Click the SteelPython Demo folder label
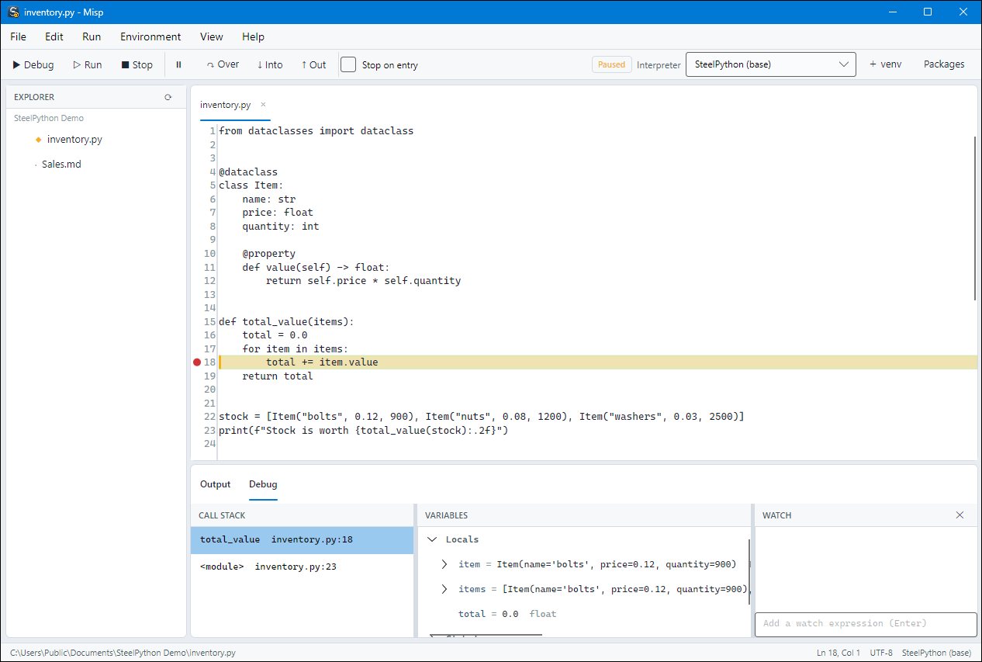 (x=49, y=118)
